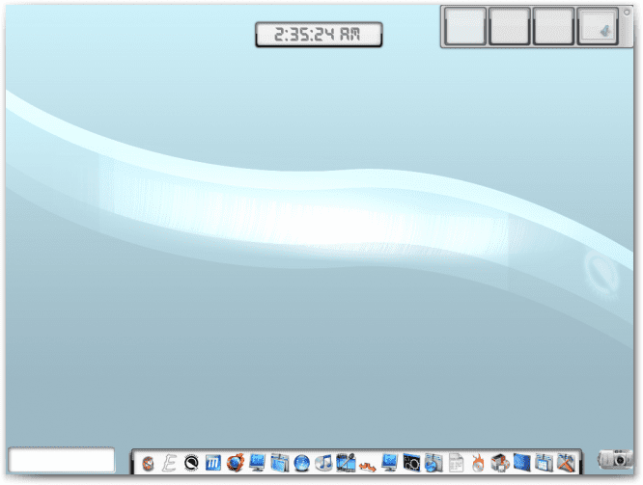
Task: Click the blue "m" application icon
Action: click(213, 464)
